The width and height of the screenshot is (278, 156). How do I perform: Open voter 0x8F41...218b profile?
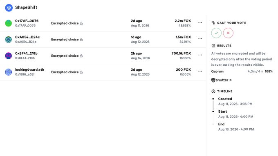point(26,53)
